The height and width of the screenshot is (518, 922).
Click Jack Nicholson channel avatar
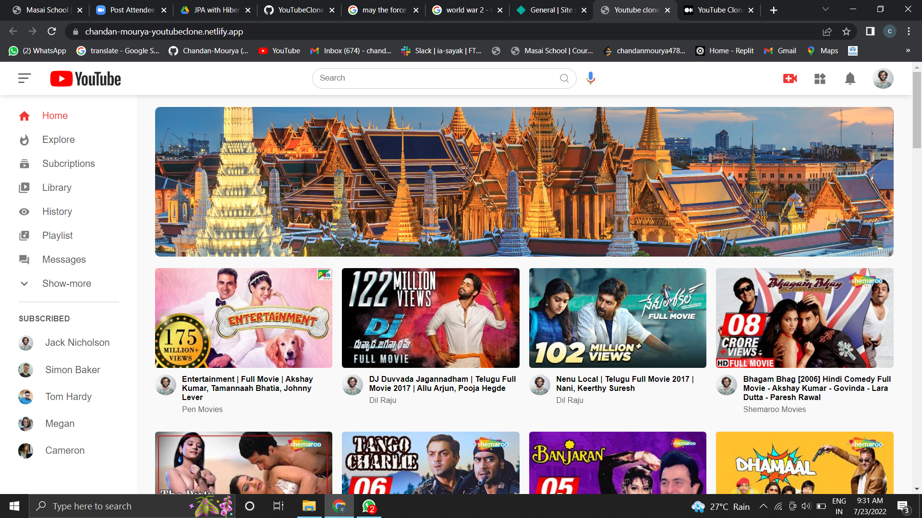(26, 342)
